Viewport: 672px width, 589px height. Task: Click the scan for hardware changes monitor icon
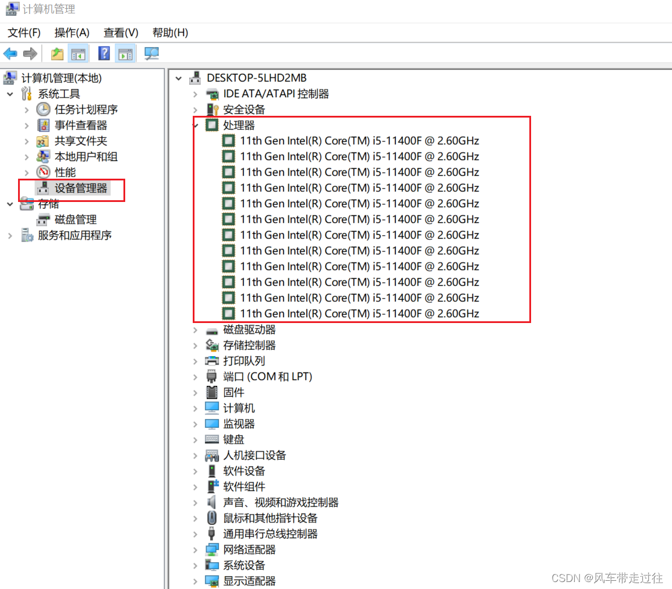coord(151,54)
